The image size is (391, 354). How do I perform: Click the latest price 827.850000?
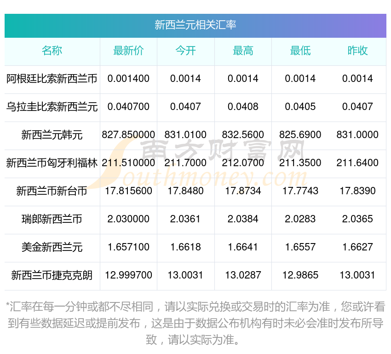[x=128, y=135]
